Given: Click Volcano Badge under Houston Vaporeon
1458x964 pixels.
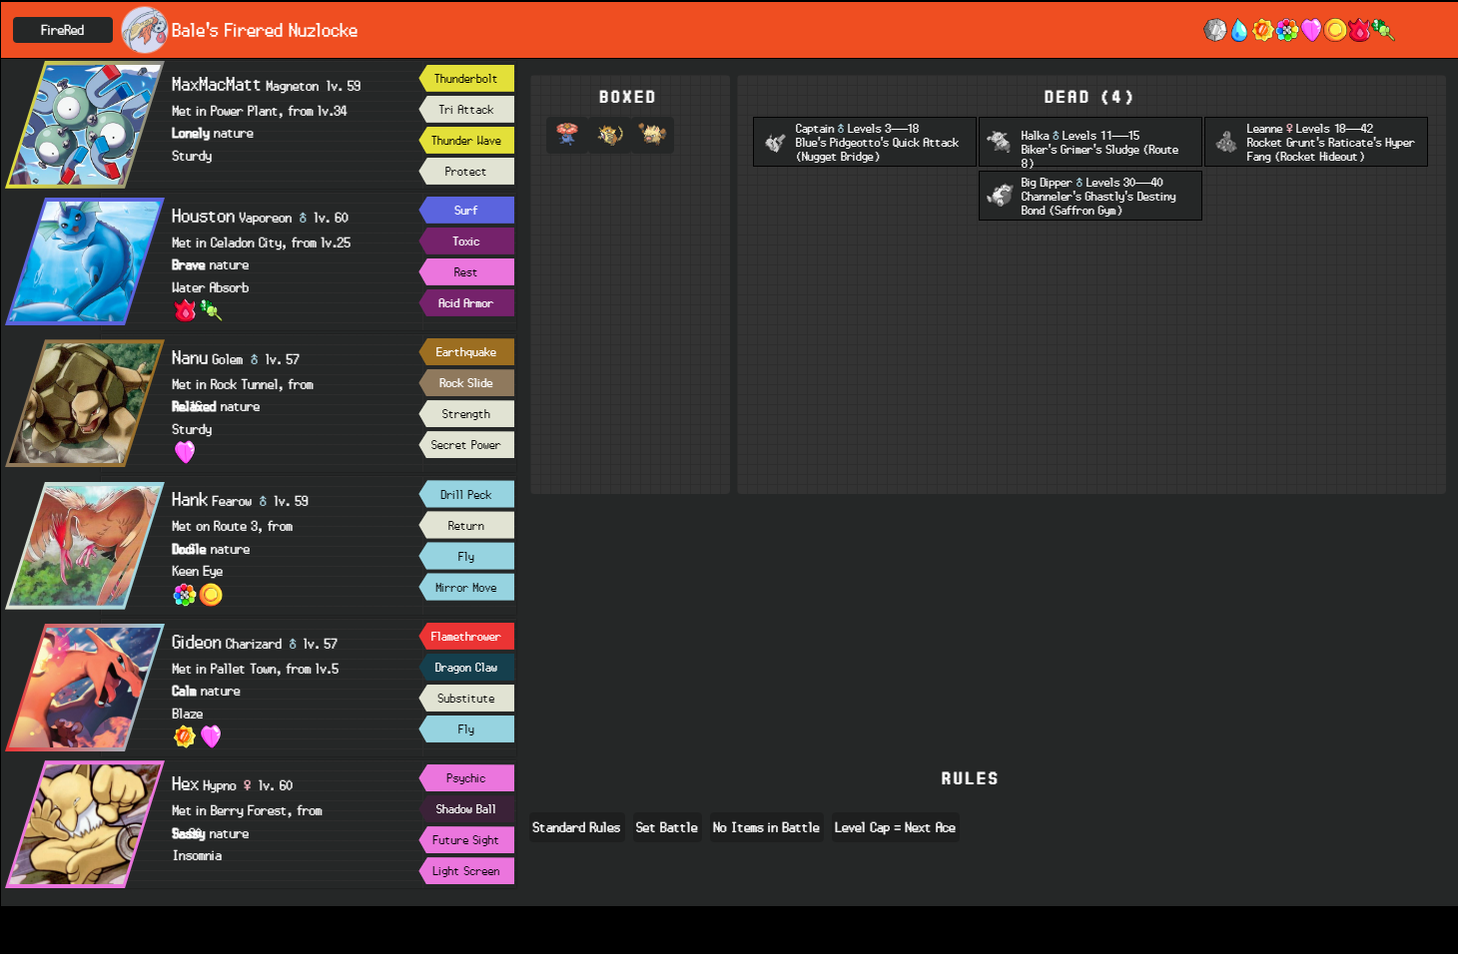Looking at the screenshot, I should 185,310.
